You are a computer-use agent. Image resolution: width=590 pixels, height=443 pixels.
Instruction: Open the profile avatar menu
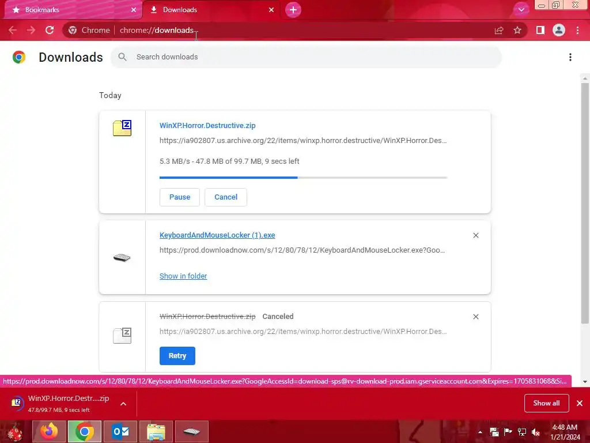[559, 30]
